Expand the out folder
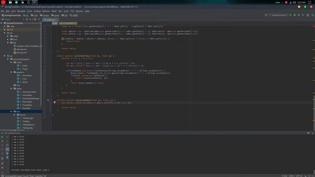315x177 pixels. 5,29
